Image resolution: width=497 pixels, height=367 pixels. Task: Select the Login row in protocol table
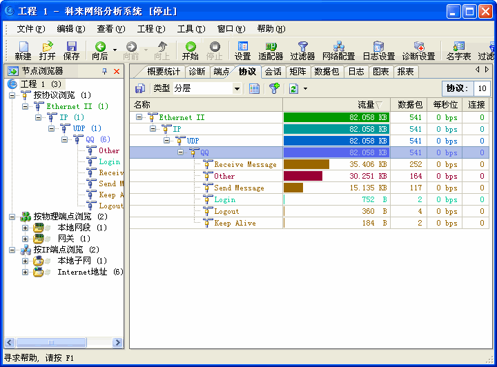[309, 199]
